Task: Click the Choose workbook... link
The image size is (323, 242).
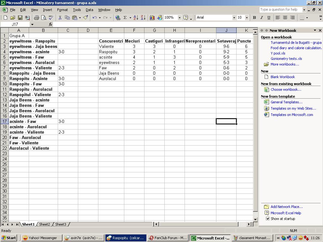Action: (x=286, y=89)
